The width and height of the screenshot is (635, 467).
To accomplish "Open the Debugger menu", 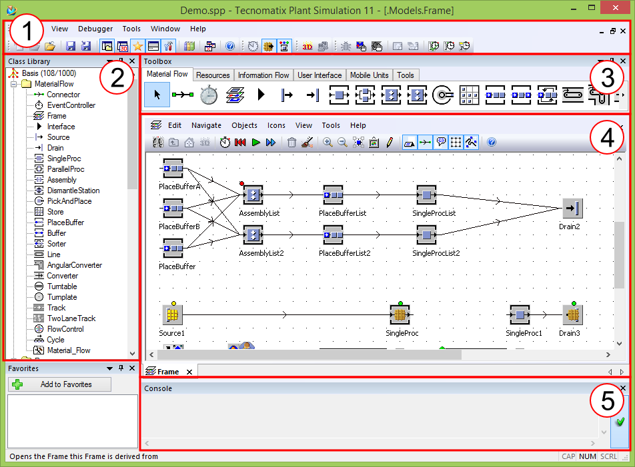I will (x=95, y=29).
